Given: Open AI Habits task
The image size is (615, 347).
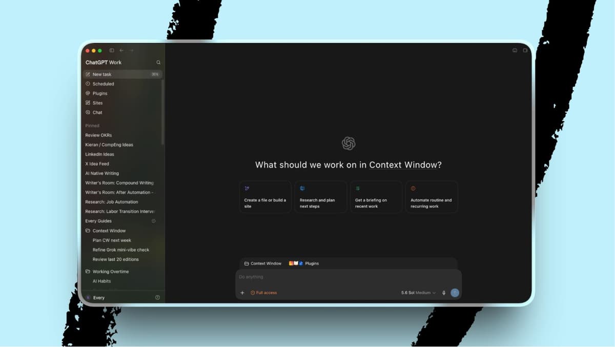Looking at the screenshot, I should [x=101, y=281].
